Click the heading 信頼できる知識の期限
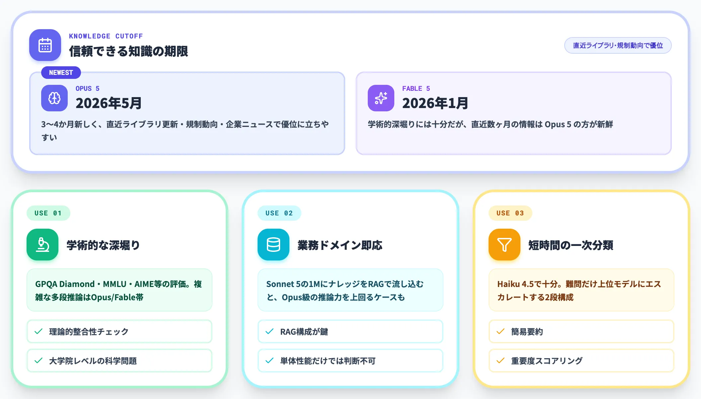 tap(128, 51)
